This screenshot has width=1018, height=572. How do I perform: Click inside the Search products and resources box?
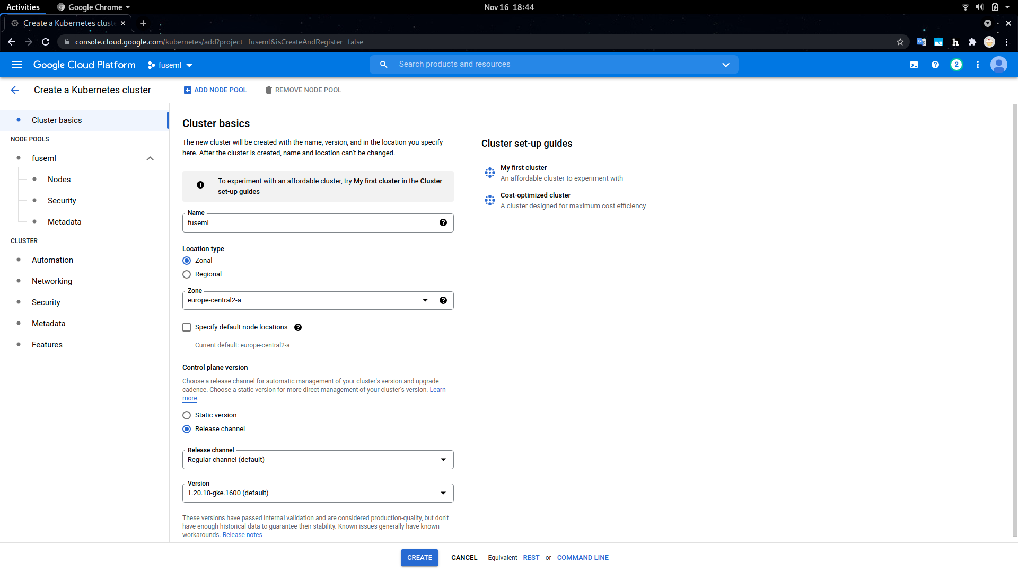(x=530, y=64)
